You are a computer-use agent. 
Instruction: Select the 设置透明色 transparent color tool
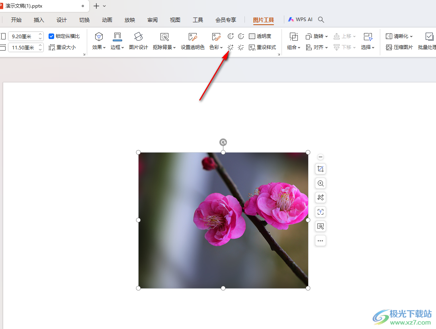(x=192, y=41)
